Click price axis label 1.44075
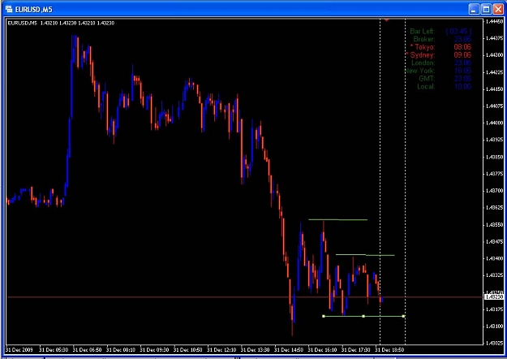The height and width of the screenshot is (359, 507). coord(494,106)
